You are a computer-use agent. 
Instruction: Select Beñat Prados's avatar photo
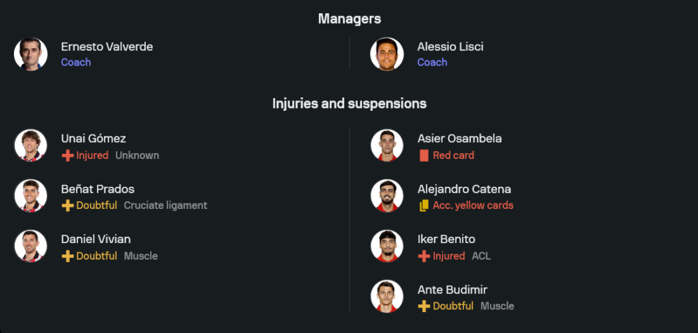(31, 196)
